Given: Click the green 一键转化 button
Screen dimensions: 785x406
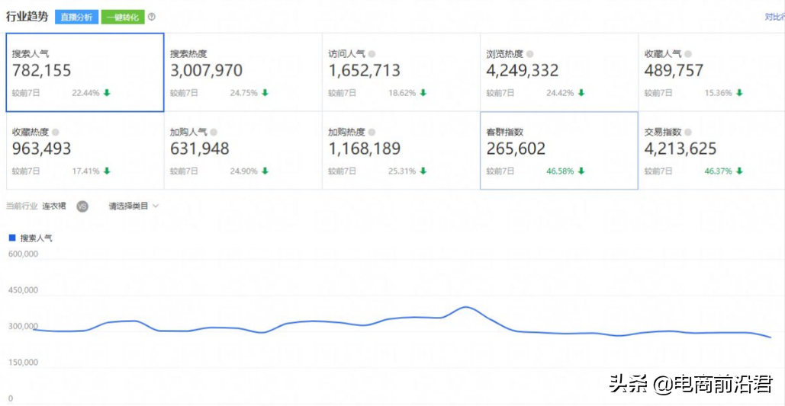Looking at the screenshot, I should [122, 17].
